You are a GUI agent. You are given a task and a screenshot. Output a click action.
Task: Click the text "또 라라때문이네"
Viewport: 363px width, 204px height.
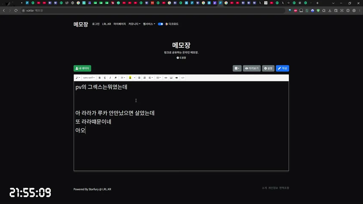[93, 122]
